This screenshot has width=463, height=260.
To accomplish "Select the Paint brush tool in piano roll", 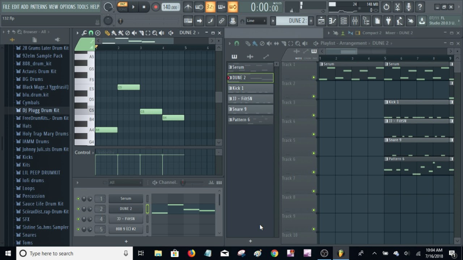I will [114, 33].
